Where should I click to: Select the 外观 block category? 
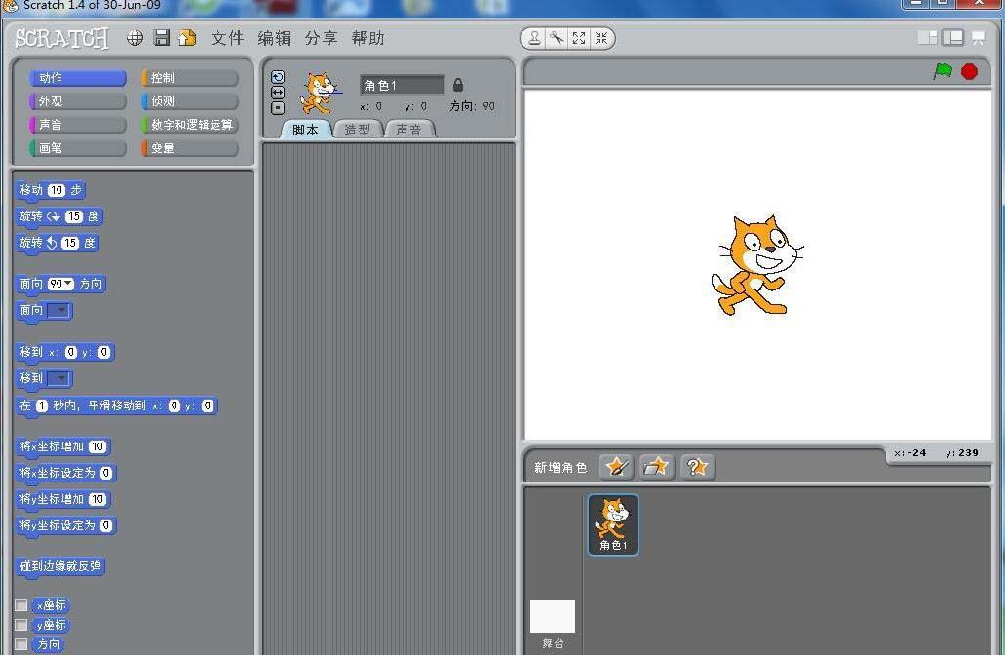tap(78, 101)
